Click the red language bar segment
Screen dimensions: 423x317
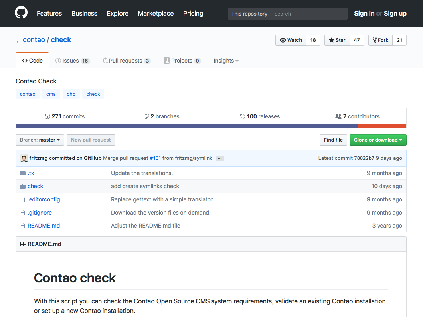[382, 126]
